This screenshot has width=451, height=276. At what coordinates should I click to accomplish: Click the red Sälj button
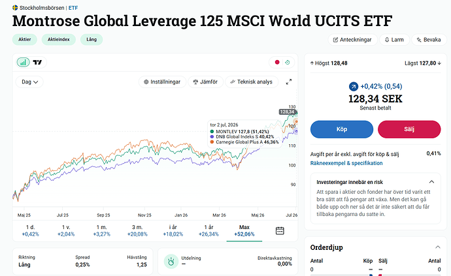click(409, 129)
